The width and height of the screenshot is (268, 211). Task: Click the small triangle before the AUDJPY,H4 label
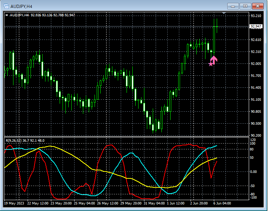point(7,15)
